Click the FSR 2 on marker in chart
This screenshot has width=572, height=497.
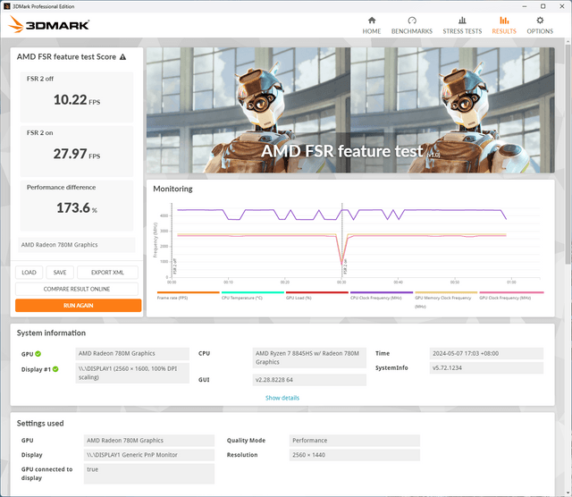[x=345, y=266]
